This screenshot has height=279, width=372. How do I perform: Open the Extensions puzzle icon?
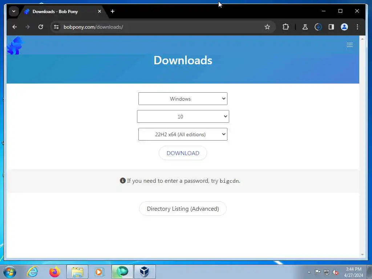pyautogui.click(x=286, y=27)
